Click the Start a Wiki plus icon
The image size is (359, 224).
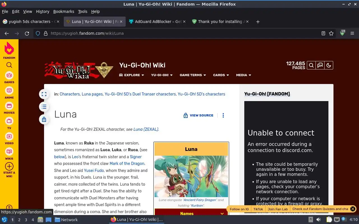tap(9, 166)
